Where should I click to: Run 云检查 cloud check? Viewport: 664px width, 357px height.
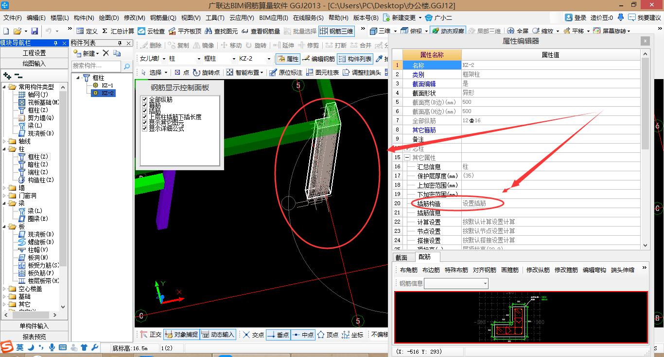coord(152,31)
